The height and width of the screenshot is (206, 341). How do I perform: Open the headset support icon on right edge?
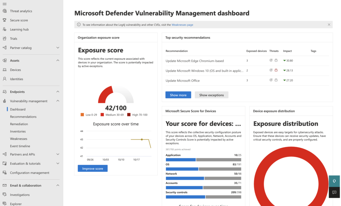coord(334,181)
